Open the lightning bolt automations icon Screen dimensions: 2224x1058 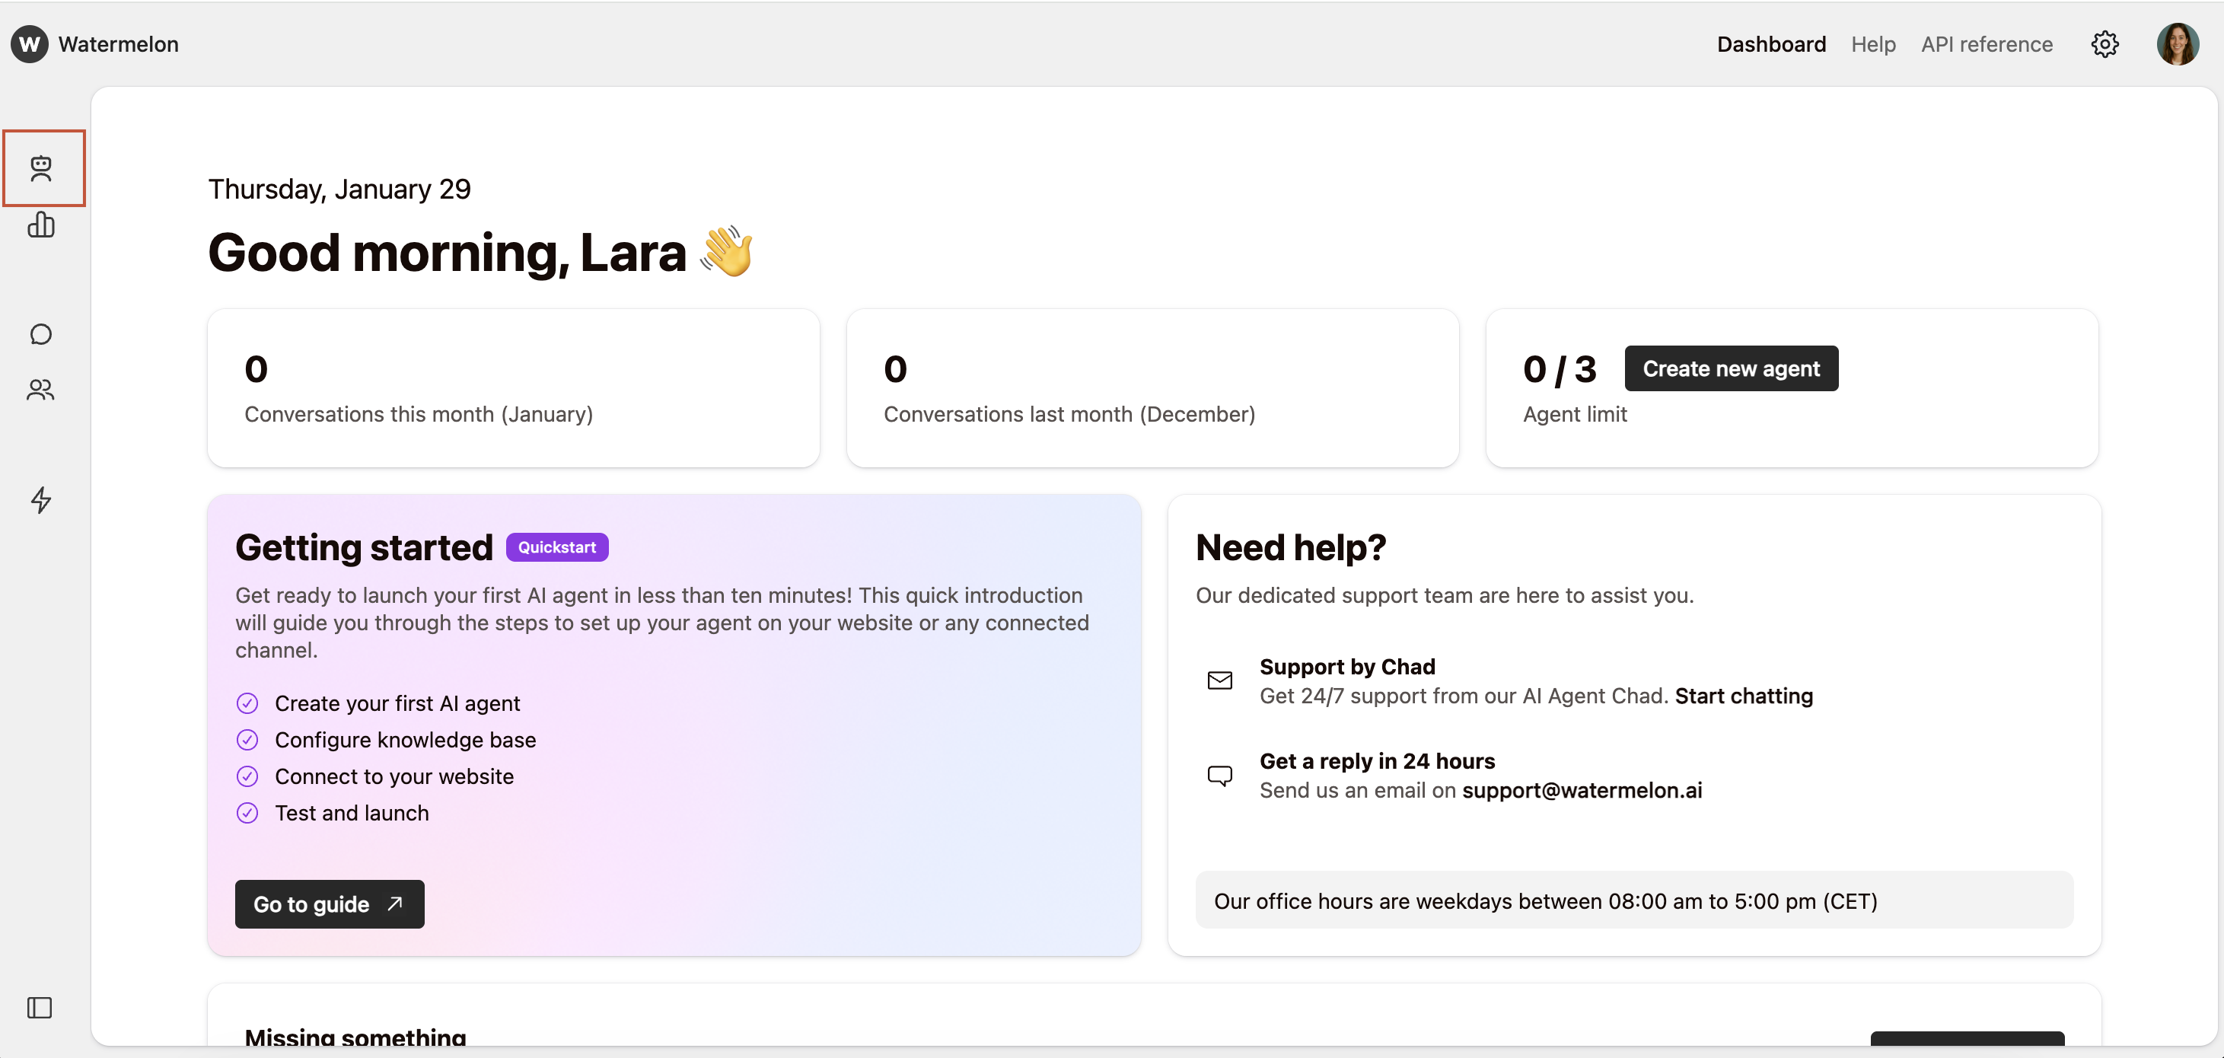pos(41,499)
